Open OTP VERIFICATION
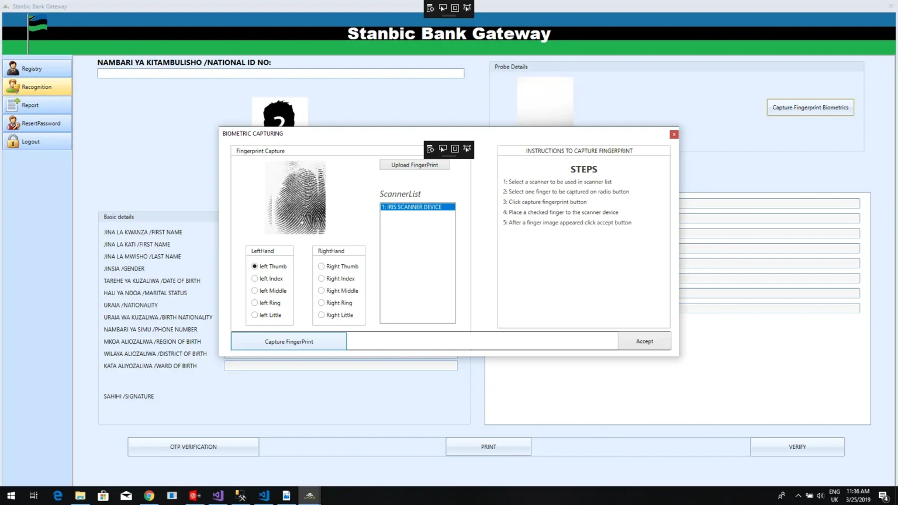This screenshot has width=898, height=505. (193, 447)
